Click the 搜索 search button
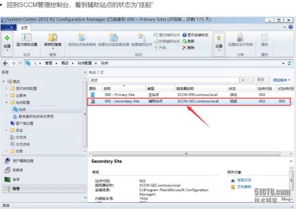The image size is (296, 209). pyautogui.click(x=258, y=80)
